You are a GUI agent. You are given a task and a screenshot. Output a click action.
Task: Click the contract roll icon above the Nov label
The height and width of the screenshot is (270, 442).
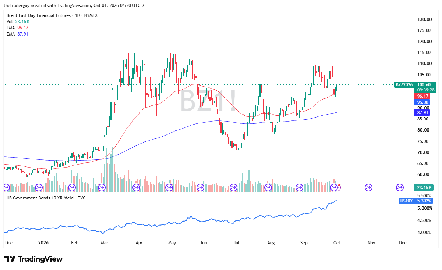tap(368, 187)
